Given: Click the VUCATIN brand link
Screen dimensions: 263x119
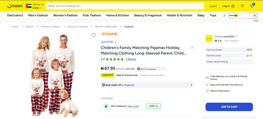Looking at the screenshot, I should (x=108, y=42).
